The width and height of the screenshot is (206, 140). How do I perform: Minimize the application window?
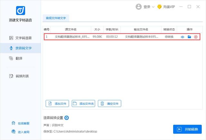point(181,7)
